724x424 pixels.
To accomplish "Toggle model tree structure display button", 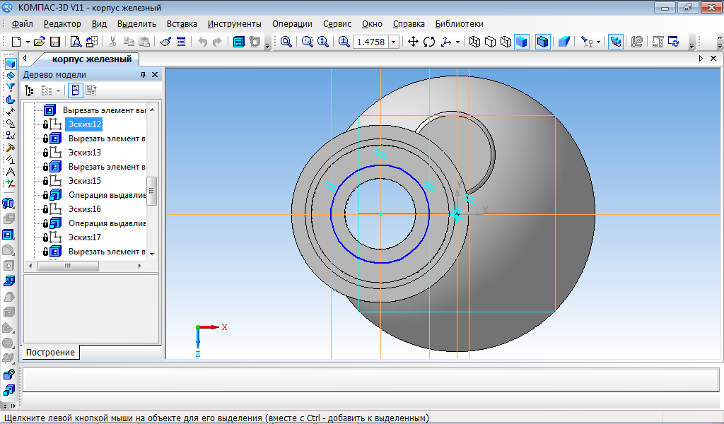I will point(30,90).
